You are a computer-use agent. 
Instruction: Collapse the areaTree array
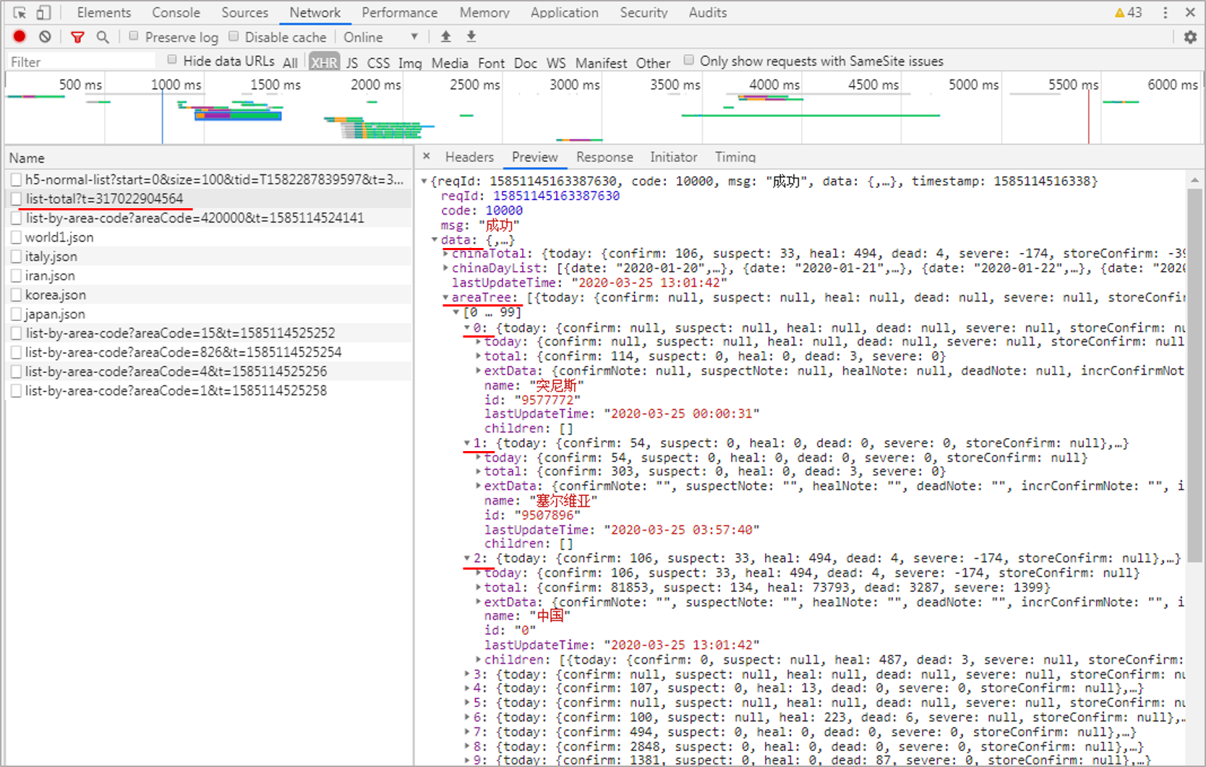pyautogui.click(x=445, y=297)
